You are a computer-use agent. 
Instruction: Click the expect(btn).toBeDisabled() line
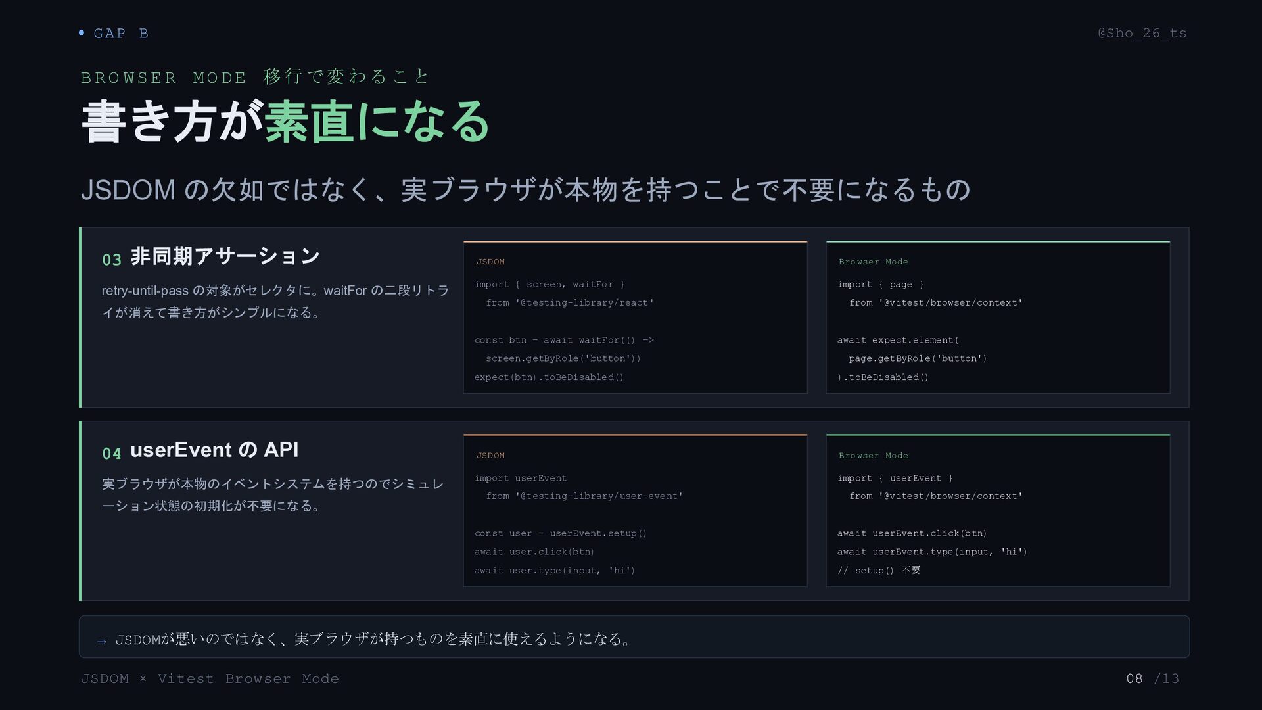coord(549,377)
